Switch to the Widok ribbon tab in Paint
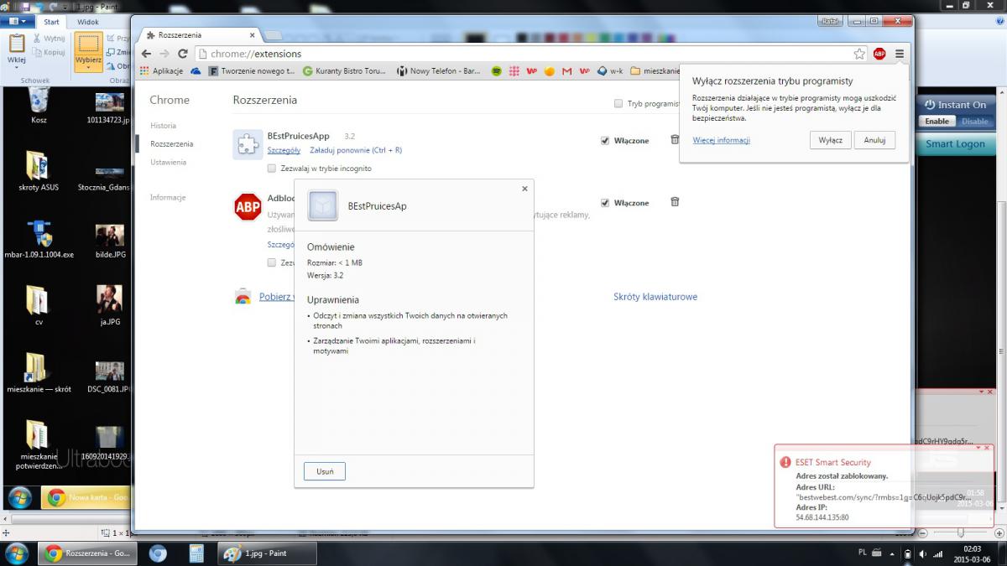1007x566 pixels. tap(87, 22)
